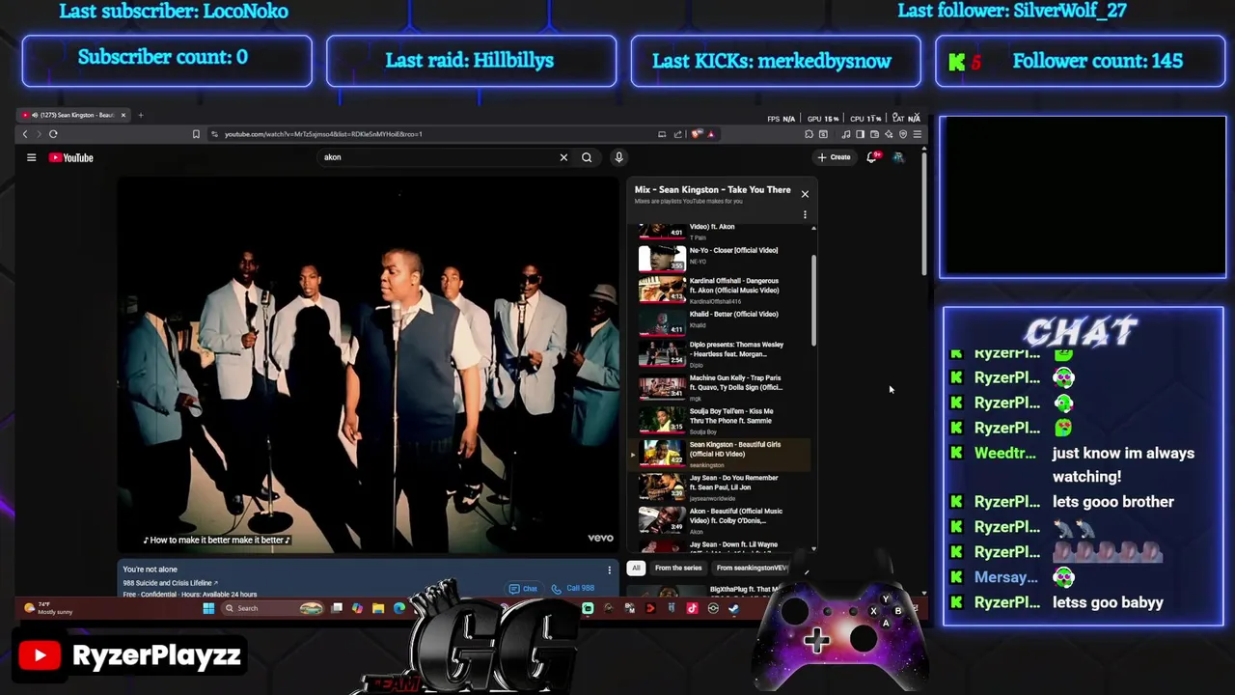
Task: Open crisis panel three-dot menu
Action: (x=609, y=570)
